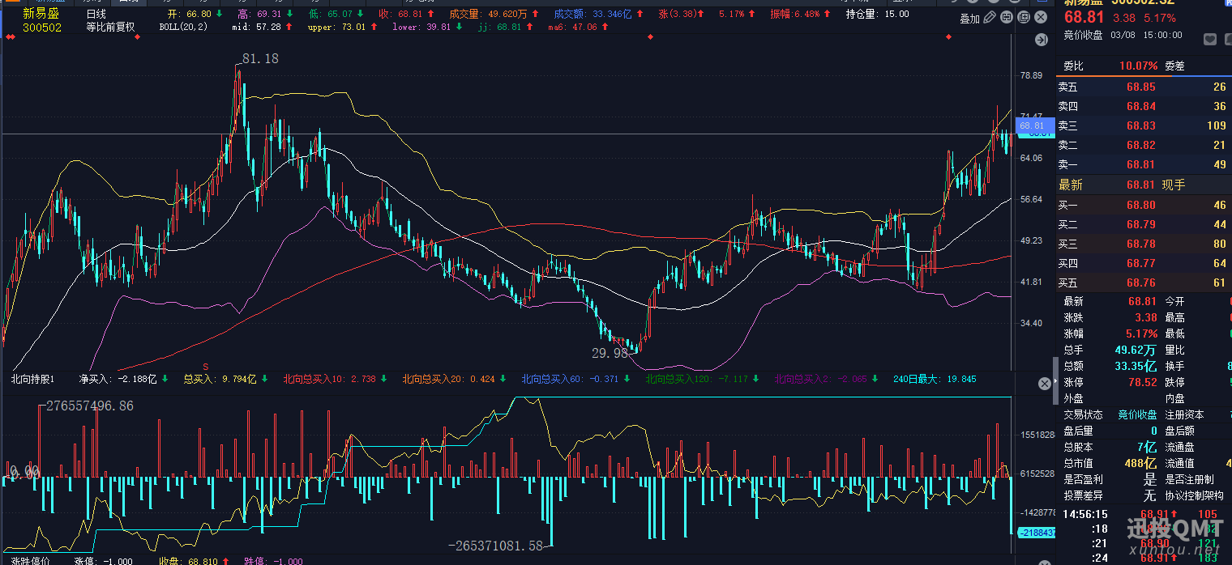Image resolution: width=1232 pixels, height=565 pixels.
Task: Click the 276557496.86 peak value label
Action: [90, 406]
